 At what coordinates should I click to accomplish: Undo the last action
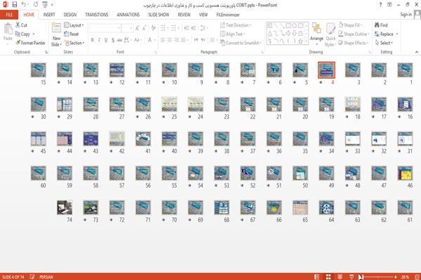click(24, 5)
